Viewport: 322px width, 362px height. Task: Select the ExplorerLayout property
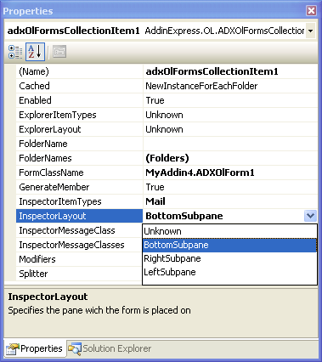(x=79, y=129)
